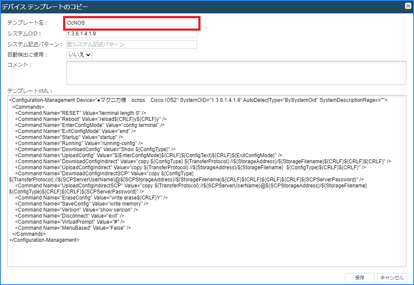This screenshot has width=414, height=285.
Task: Click the RESET command line
Action: point(80,113)
